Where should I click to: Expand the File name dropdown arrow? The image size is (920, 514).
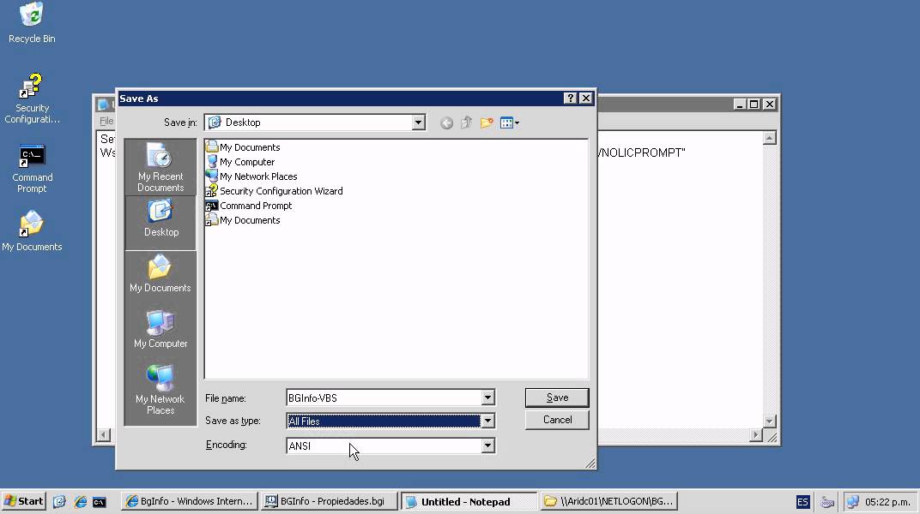point(487,398)
